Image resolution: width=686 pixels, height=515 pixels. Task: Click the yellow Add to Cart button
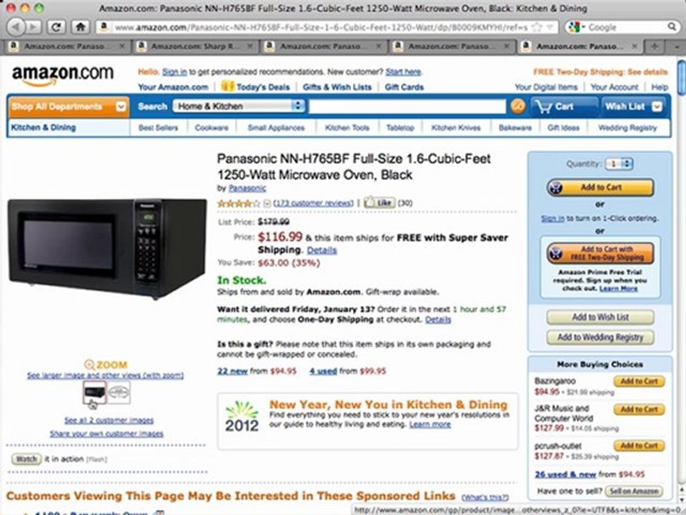click(600, 187)
